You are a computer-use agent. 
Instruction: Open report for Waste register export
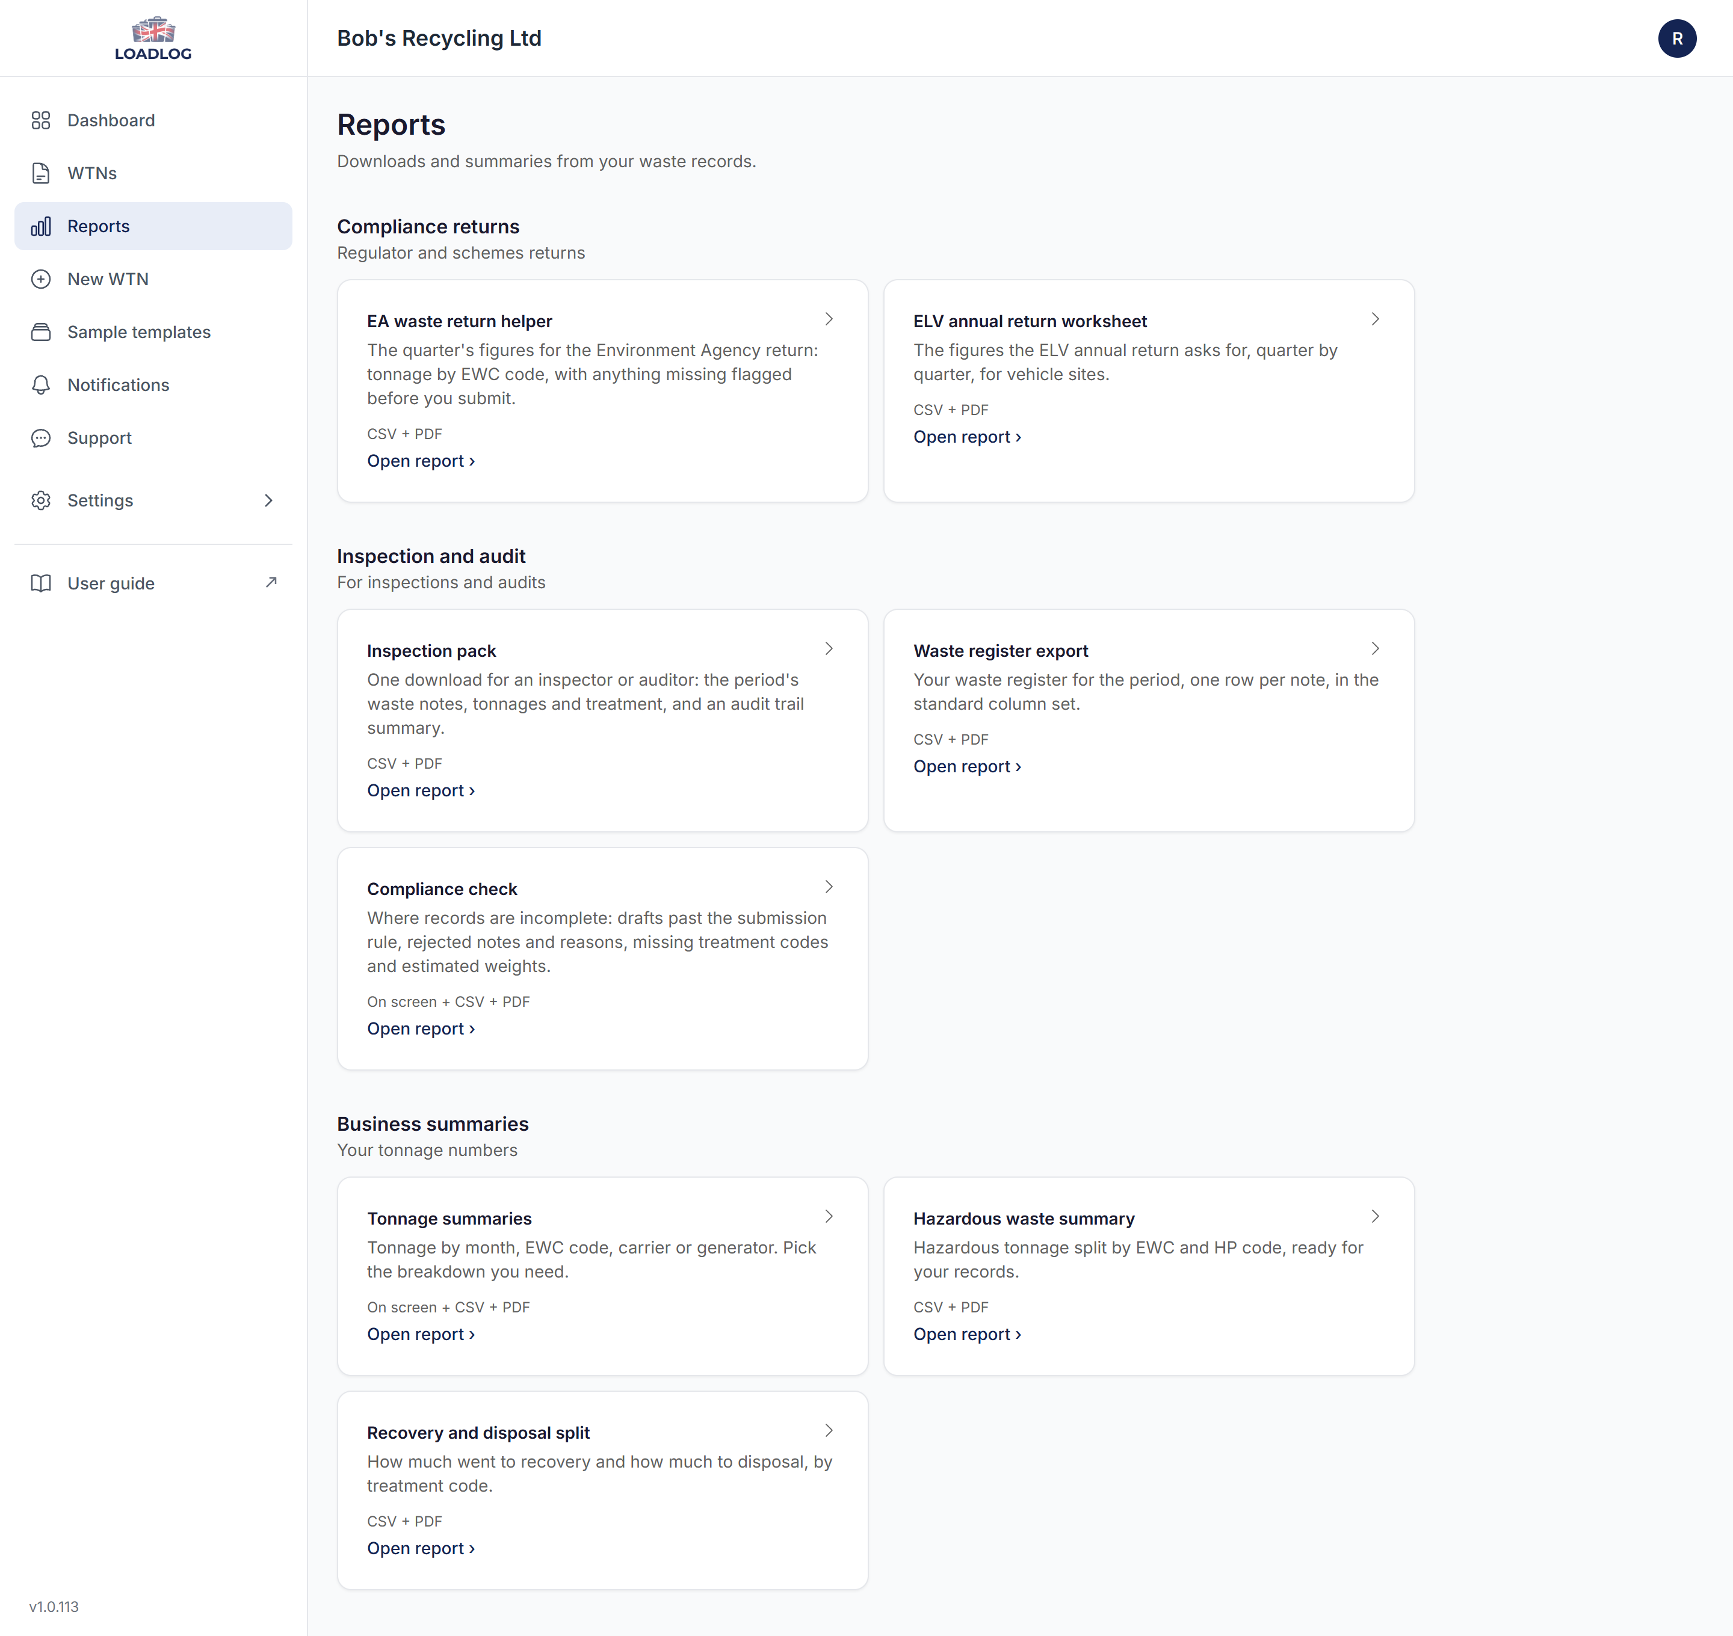(967, 766)
